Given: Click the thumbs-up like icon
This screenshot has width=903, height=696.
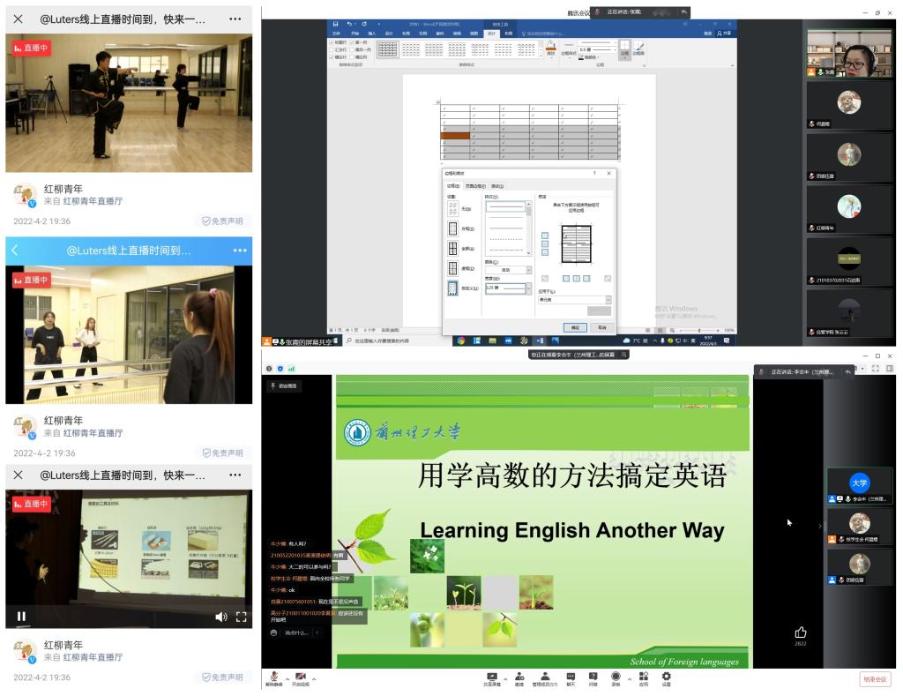Looking at the screenshot, I should pos(801,632).
